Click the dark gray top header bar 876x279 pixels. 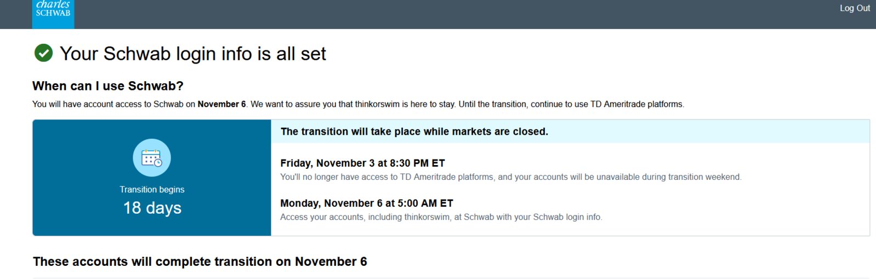click(x=438, y=14)
